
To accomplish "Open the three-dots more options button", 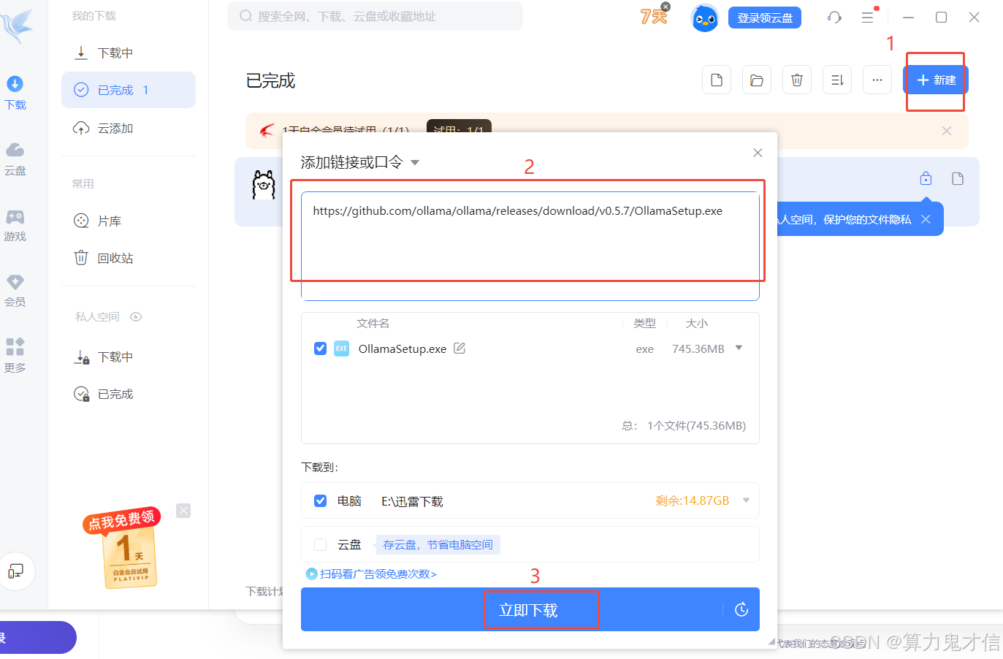I will [x=877, y=80].
